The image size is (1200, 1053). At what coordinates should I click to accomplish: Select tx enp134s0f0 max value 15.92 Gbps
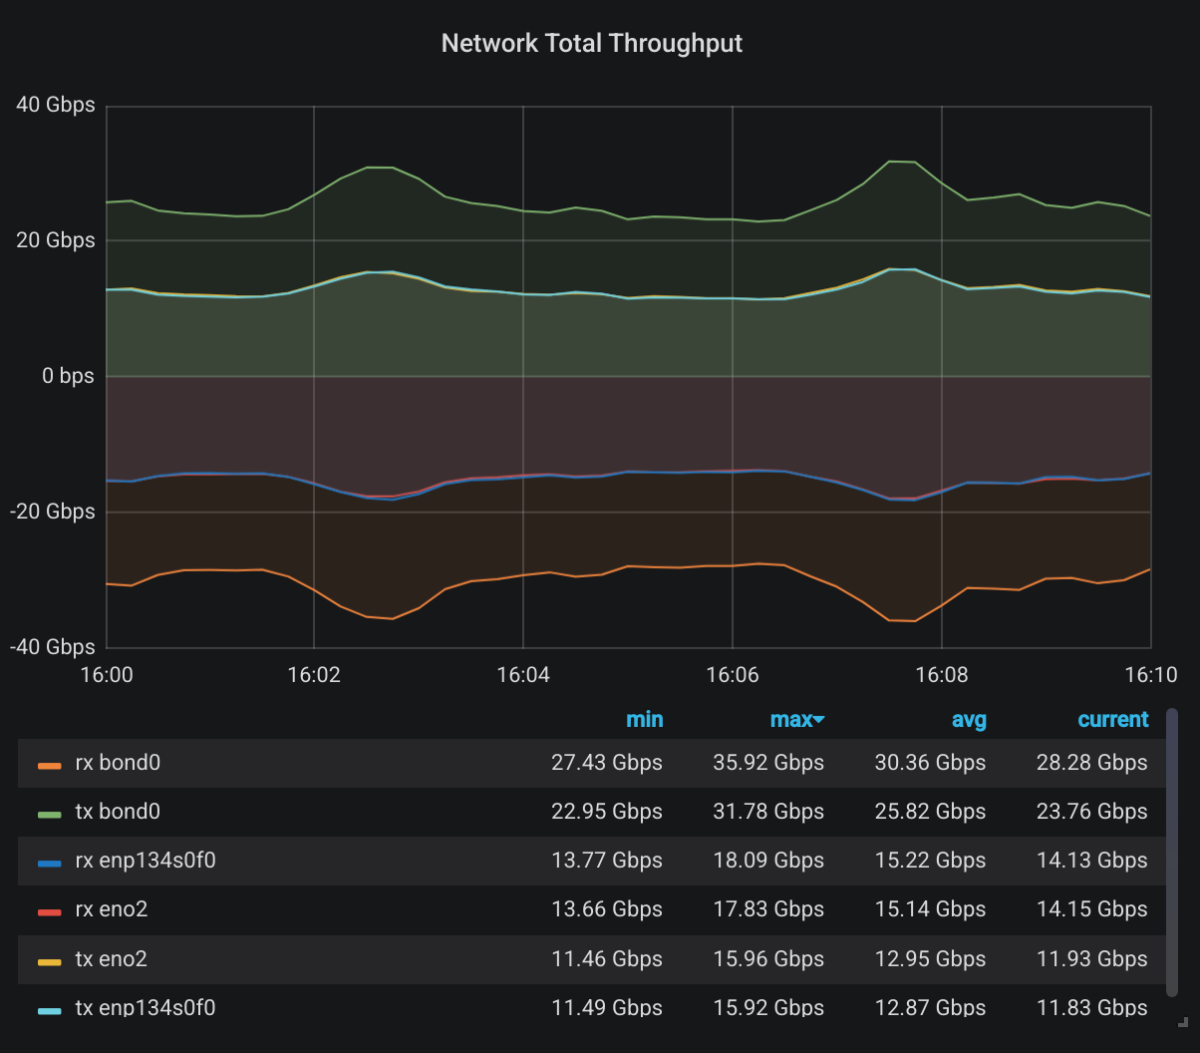pyautogui.click(x=768, y=1008)
